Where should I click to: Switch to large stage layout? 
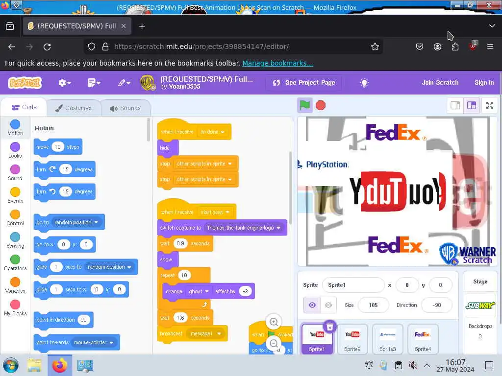(x=471, y=105)
